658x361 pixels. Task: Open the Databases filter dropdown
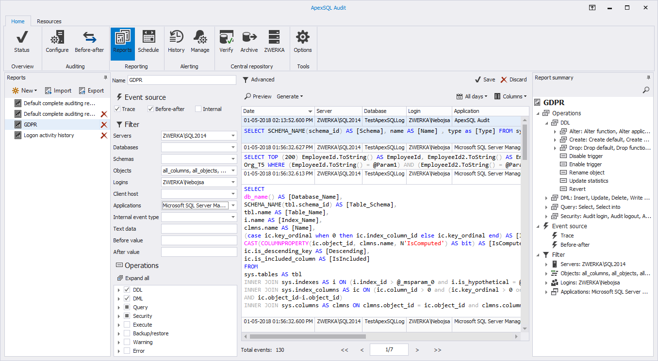(233, 147)
